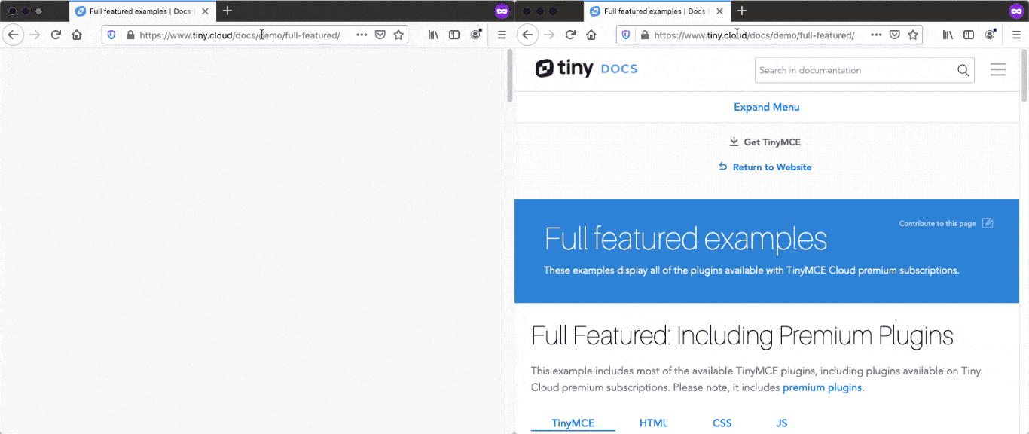Viewport: 1029px width, 434px height.
Task: Follow the 'premium plugins' hyperlink
Action: [822, 387]
